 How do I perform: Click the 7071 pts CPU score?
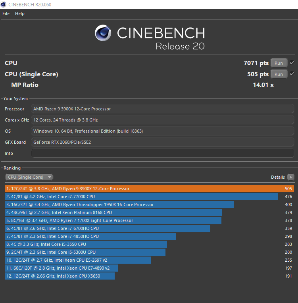click(256, 63)
